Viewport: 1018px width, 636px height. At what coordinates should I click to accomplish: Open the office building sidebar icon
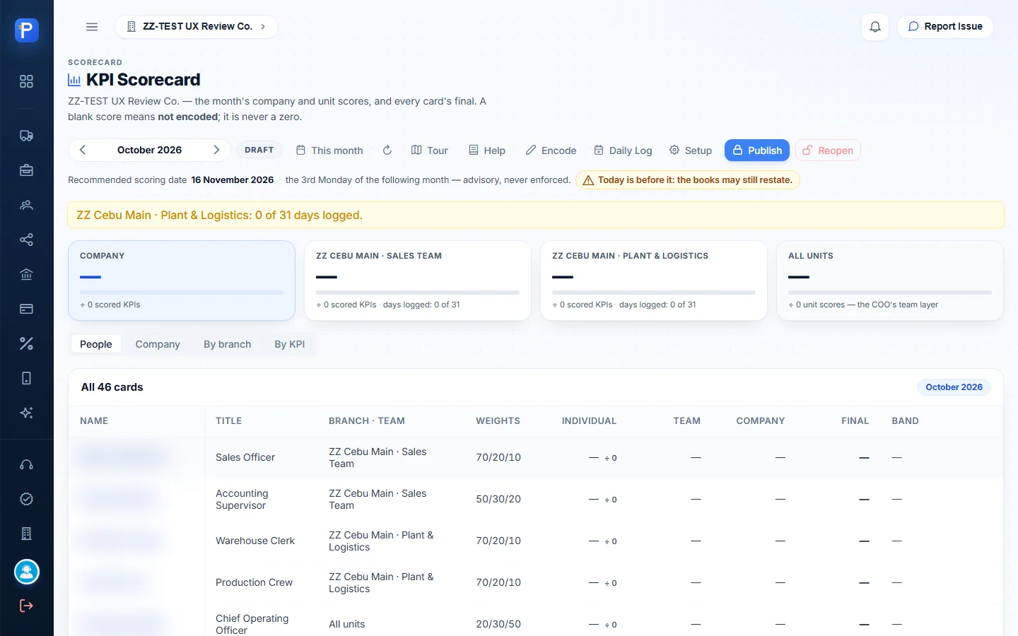[x=26, y=534]
